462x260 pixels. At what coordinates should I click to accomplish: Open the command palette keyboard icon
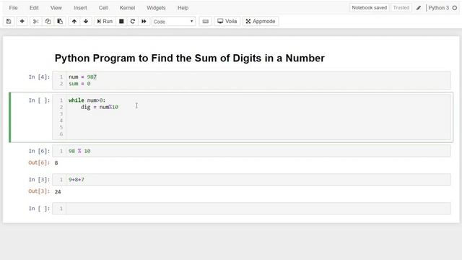205,21
